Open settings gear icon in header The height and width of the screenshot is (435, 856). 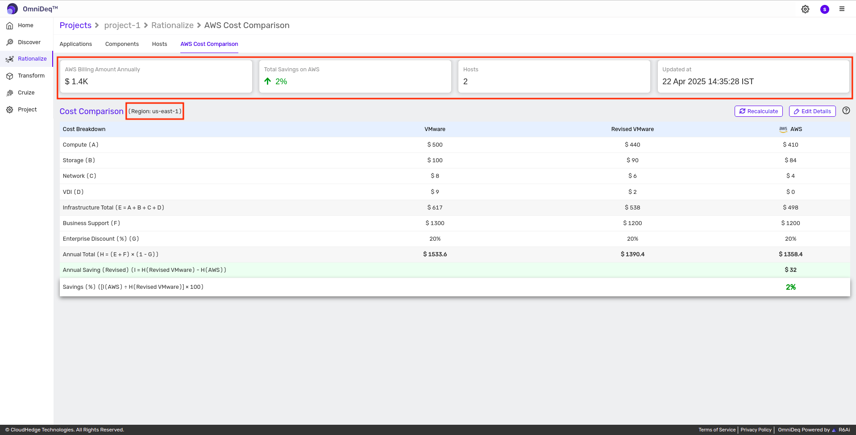point(805,9)
